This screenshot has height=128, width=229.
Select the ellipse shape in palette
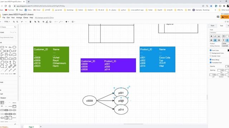click(x=14, y=47)
